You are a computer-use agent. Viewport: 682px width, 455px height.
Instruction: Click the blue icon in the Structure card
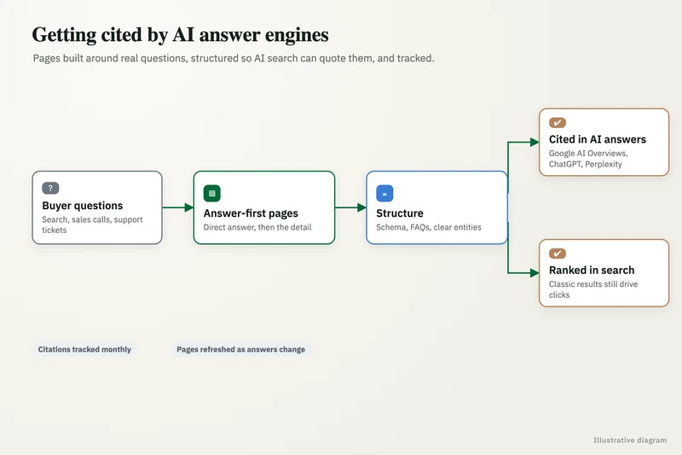(x=384, y=193)
